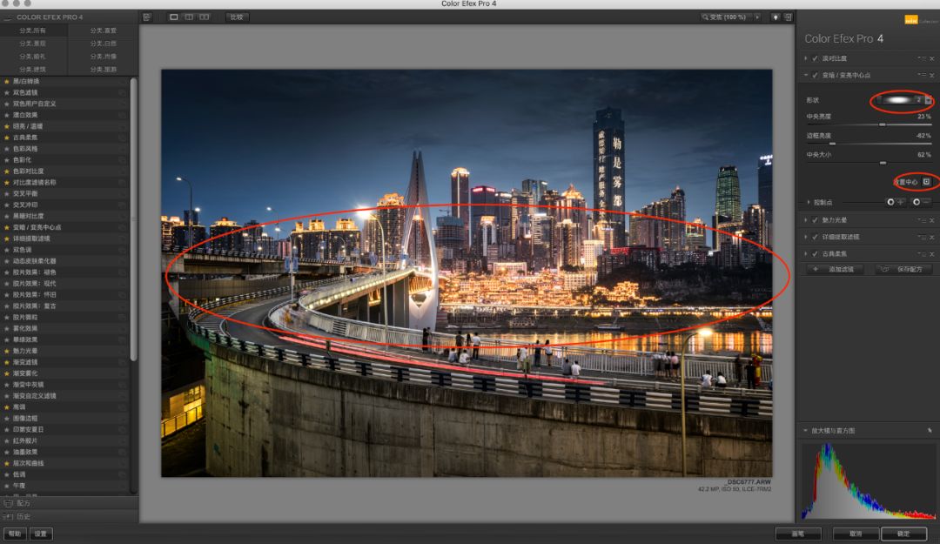This screenshot has width=940, height=544.
Task: Select the 分类.建筑 category tab
Action: 33,70
